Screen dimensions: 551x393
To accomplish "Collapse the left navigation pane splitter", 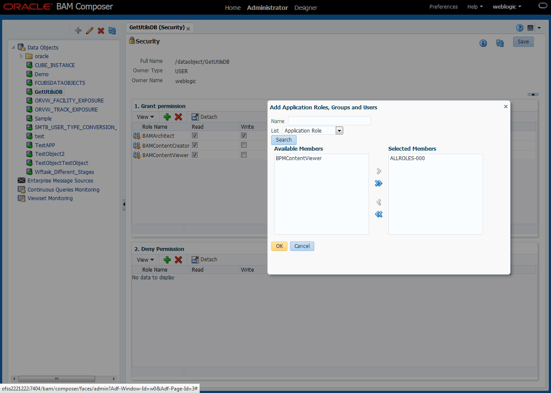I will point(124,205).
